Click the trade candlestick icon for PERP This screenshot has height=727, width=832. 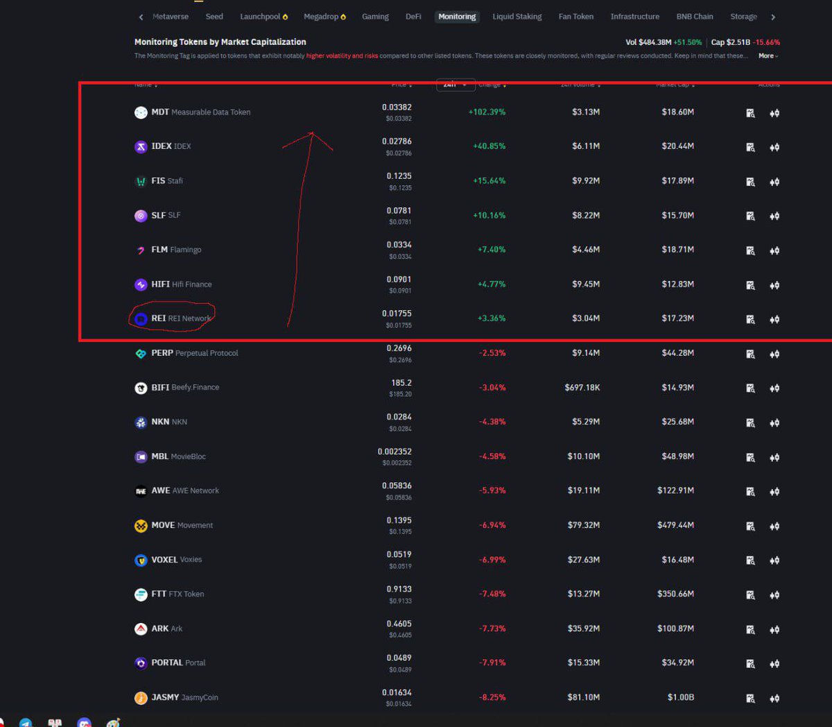(x=774, y=354)
